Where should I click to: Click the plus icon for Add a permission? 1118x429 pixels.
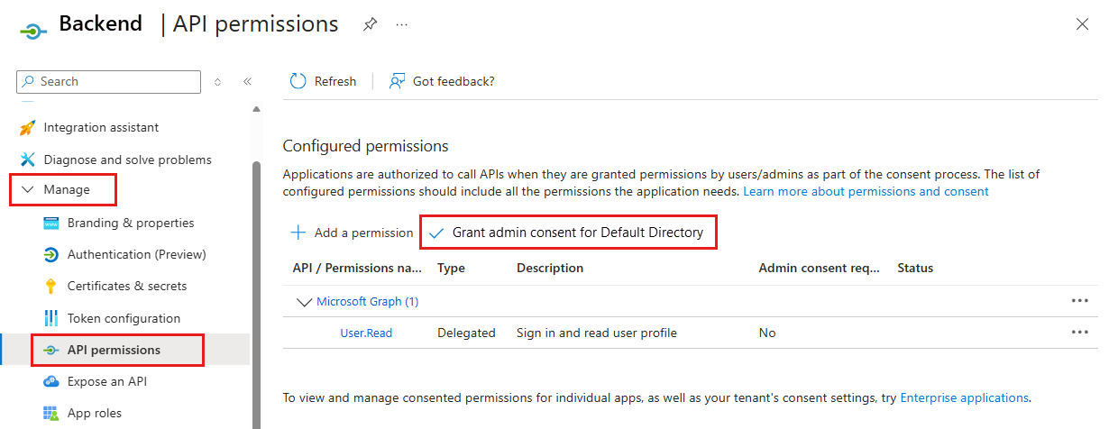[x=298, y=233]
